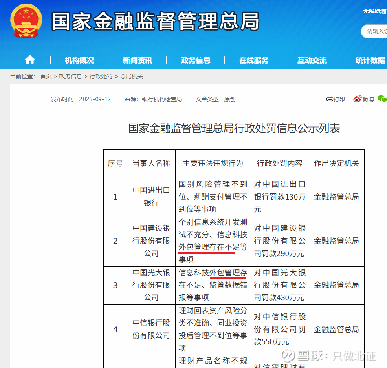The height and width of the screenshot is (368, 387).
Task: Click serial number 4 in the table
Action: click(x=115, y=329)
